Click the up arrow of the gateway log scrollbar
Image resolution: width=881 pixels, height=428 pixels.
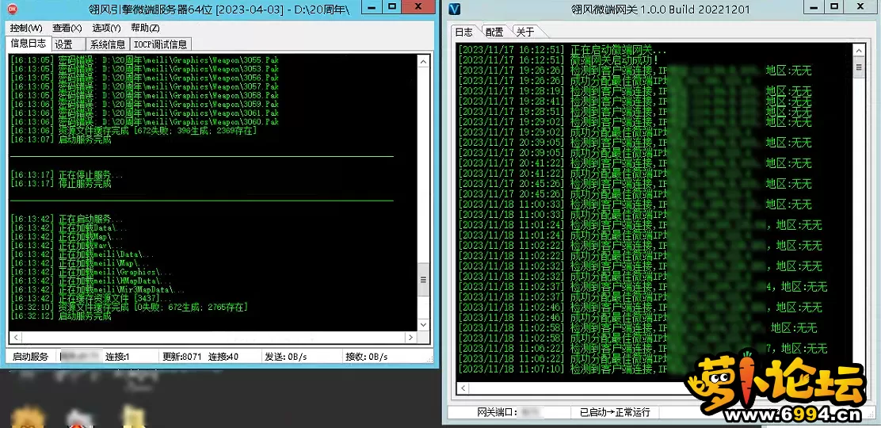click(x=859, y=49)
